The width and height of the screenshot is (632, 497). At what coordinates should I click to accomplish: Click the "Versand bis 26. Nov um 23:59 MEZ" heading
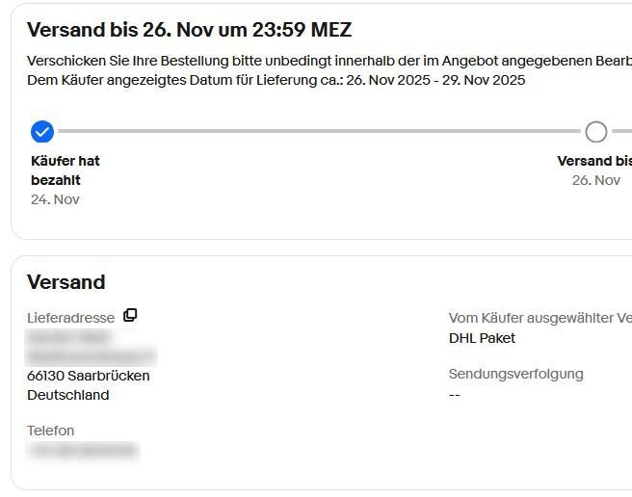click(x=189, y=30)
